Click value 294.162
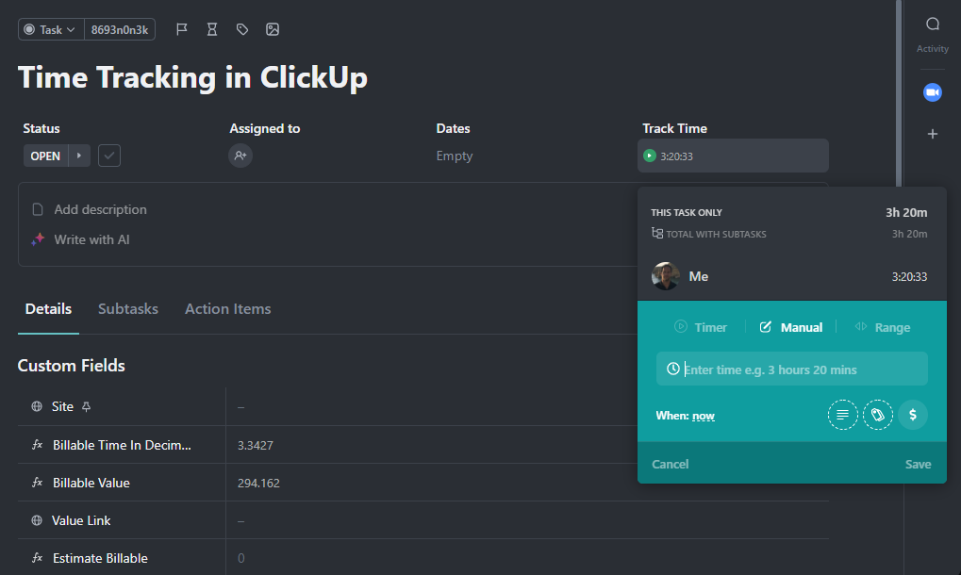 point(258,484)
